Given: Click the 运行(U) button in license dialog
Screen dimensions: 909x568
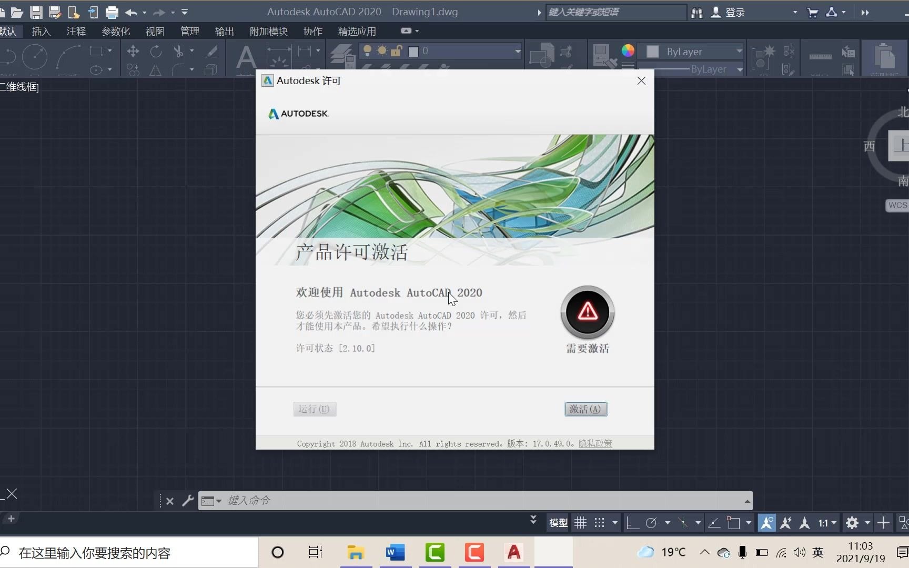Looking at the screenshot, I should pos(315,409).
